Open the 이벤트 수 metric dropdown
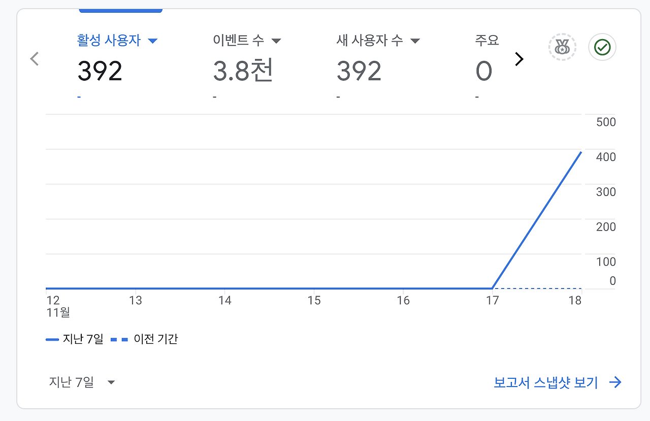Image resolution: width=650 pixels, height=421 pixels. click(x=276, y=40)
